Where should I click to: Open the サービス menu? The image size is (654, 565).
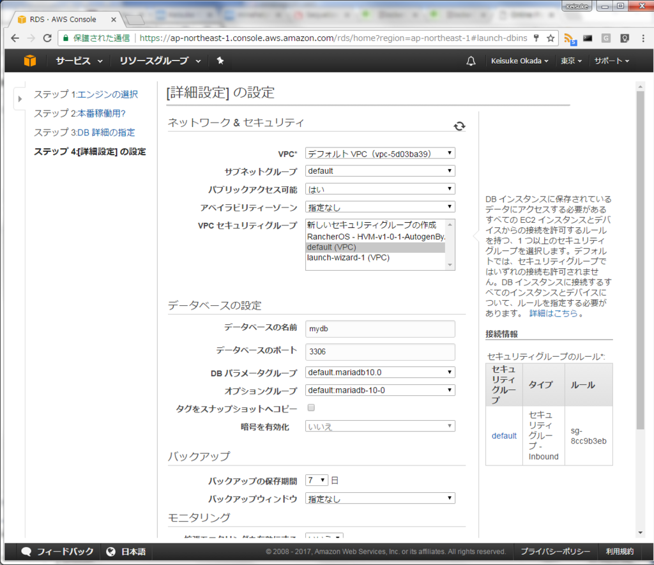79,61
